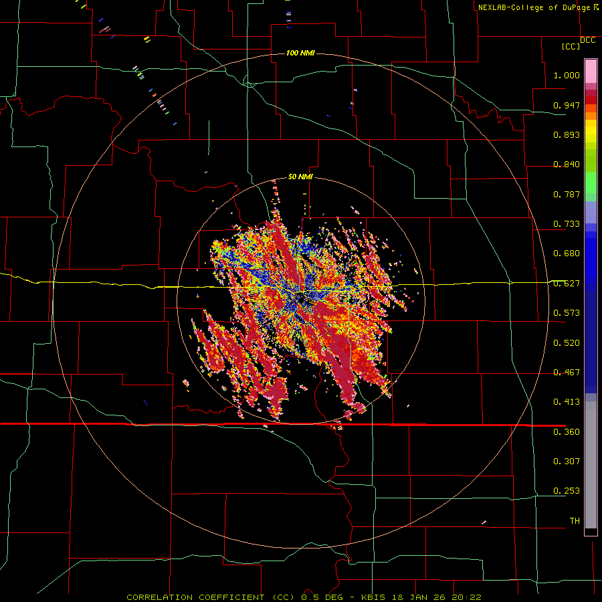Select the 0.893 scale value
The image size is (602, 602).
[x=567, y=134]
